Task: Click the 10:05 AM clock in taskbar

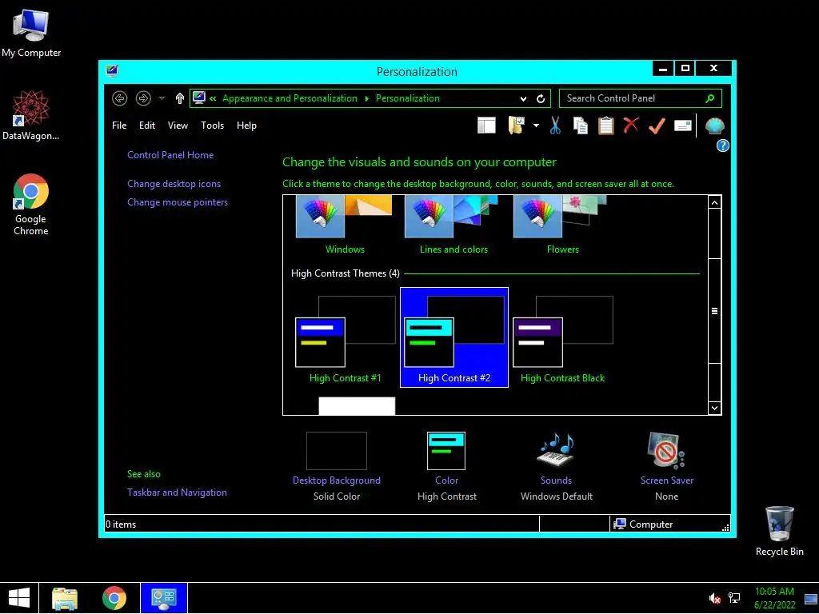Action: point(774,592)
